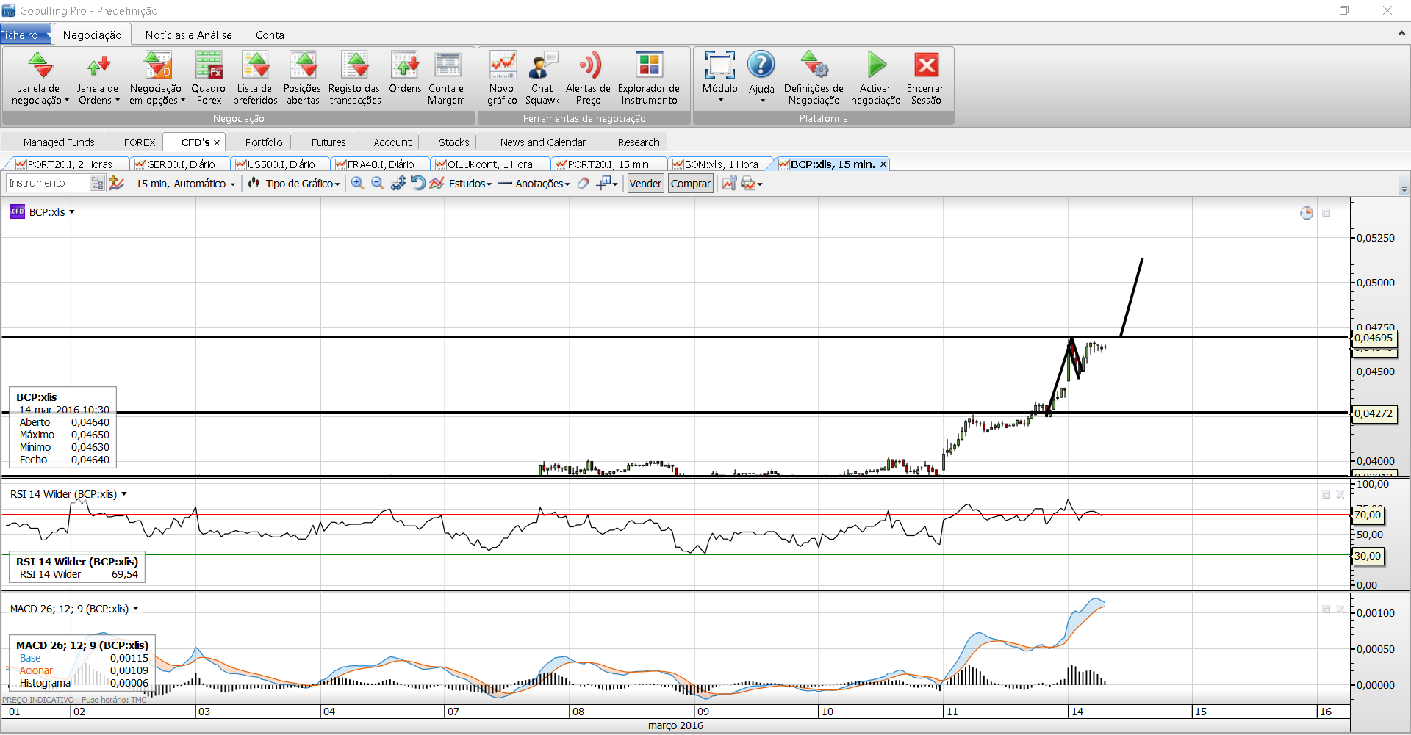This screenshot has height=735, width=1411.
Task: Open the Ajuda help menu
Action: [761, 77]
